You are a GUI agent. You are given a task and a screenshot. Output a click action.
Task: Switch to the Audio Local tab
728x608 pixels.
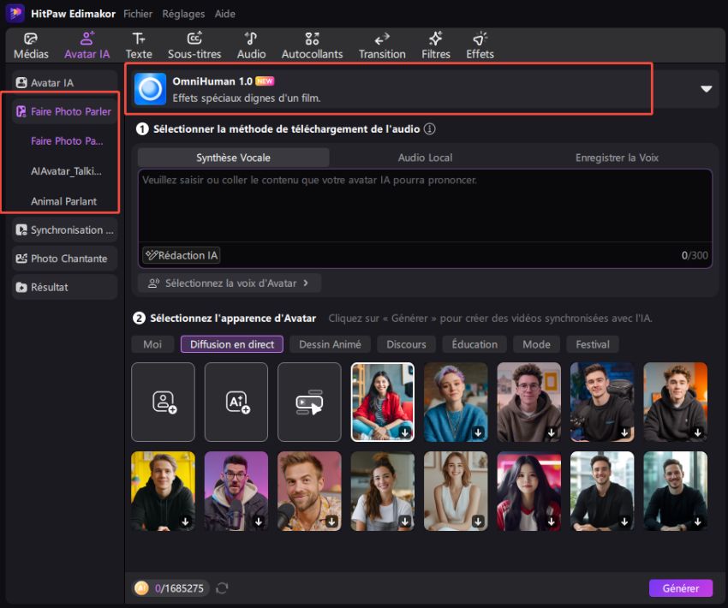425,158
